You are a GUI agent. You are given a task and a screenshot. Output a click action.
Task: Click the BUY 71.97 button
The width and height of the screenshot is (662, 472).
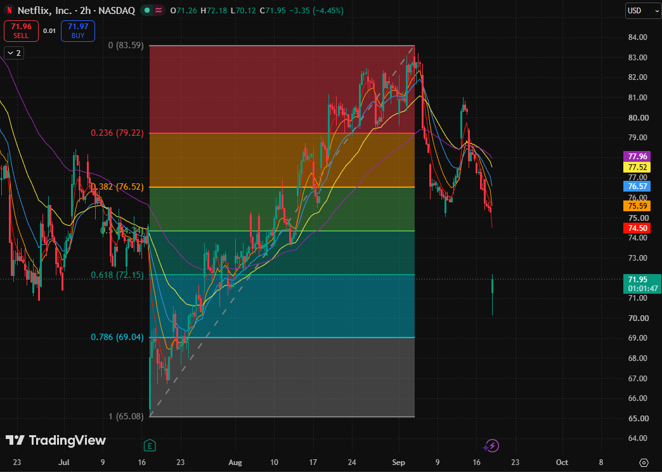78,31
